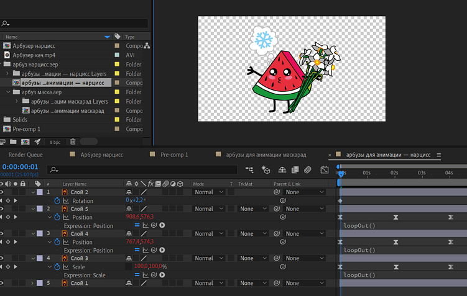Screen dimensions: 467x296
Task: Open blending Mode dropdown for Слой 5
Action: click(x=208, y=209)
